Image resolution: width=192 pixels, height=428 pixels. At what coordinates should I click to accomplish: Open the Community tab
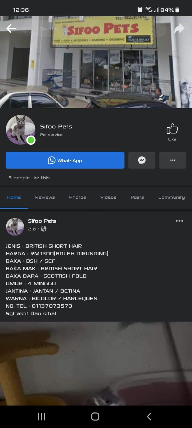click(172, 197)
